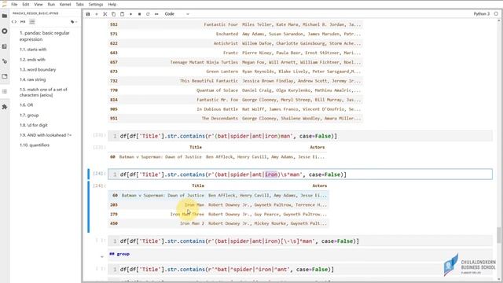Click row index 203 in output 24

click(x=113, y=204)
